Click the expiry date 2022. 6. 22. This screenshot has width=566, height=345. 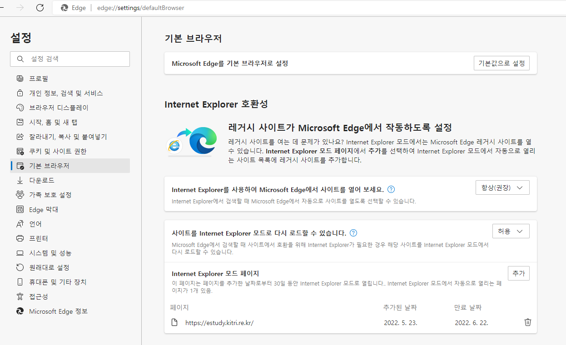pyautogui.click(x=472, y=323)
